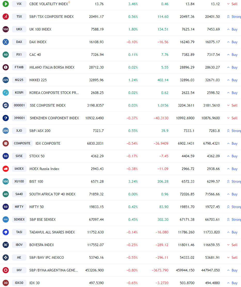Open the 399001 ticker badge
Image resolution: width=241 pixels, height=287 pixels.
[19, 118]
